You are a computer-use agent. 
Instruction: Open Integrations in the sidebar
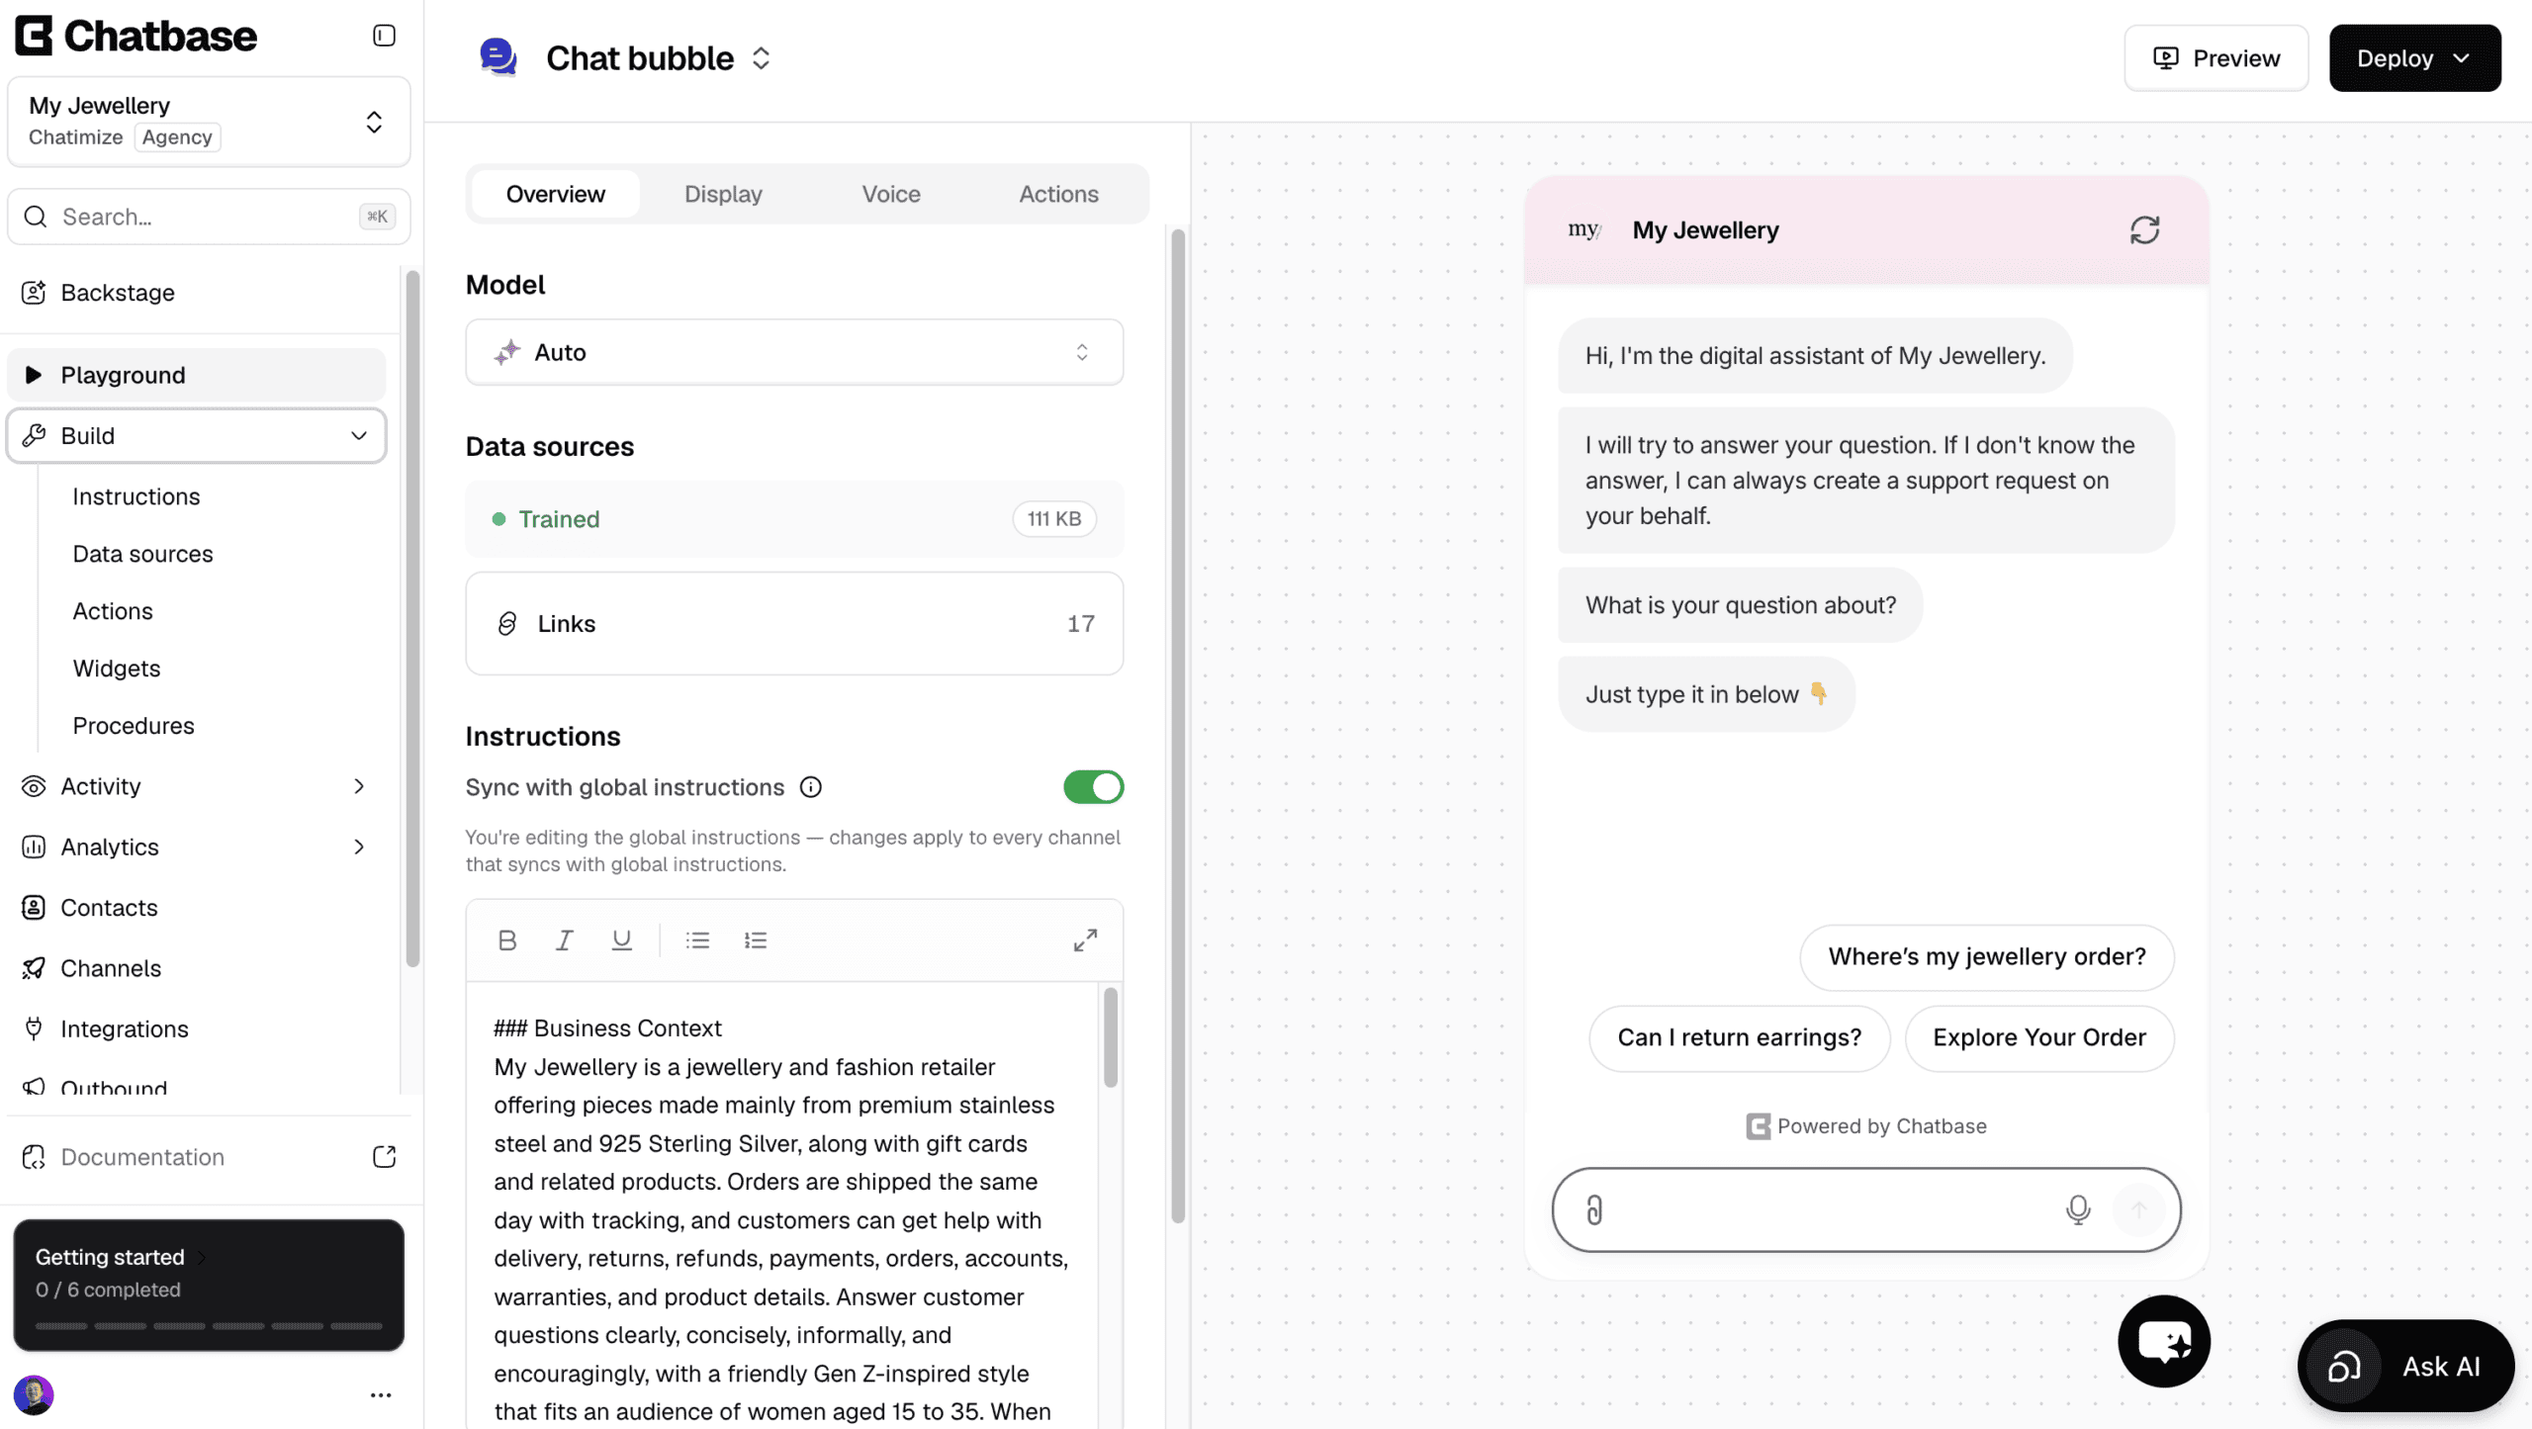[196, 1028]
